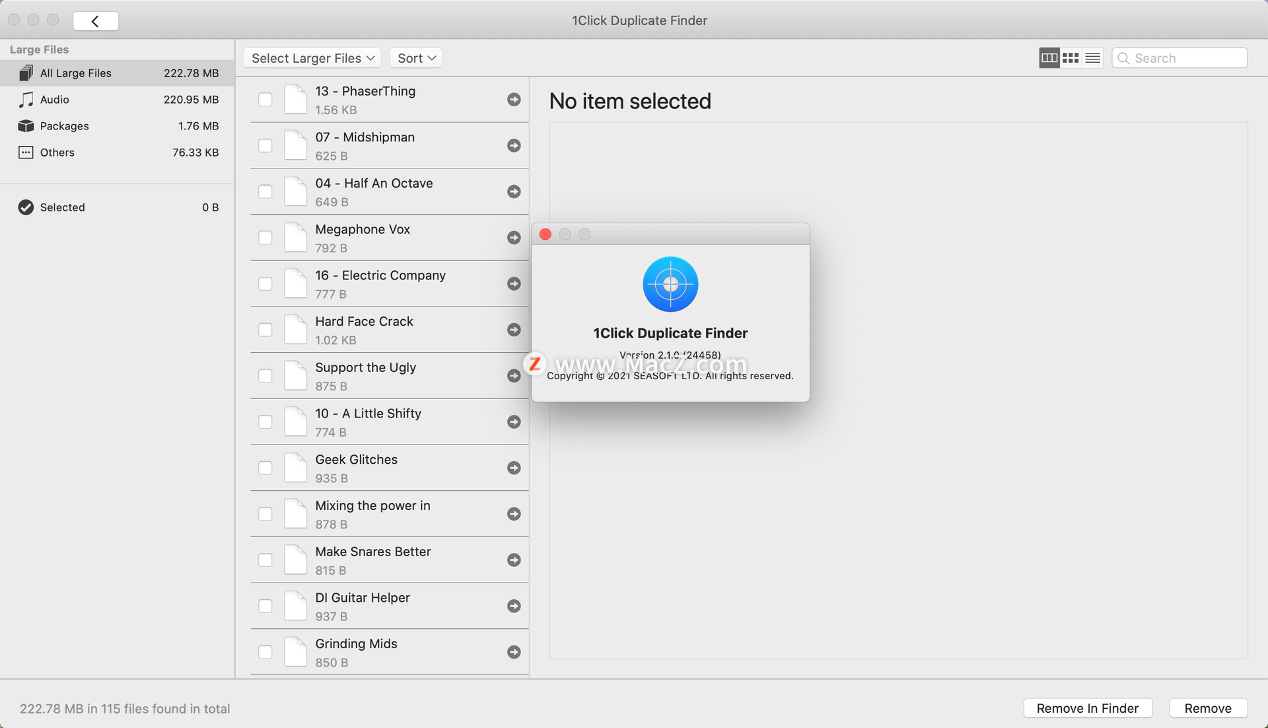Reveal Grinding Mids with its arrow icon
The width and height of the screenshot is (1268, 728).
(514, 652)
